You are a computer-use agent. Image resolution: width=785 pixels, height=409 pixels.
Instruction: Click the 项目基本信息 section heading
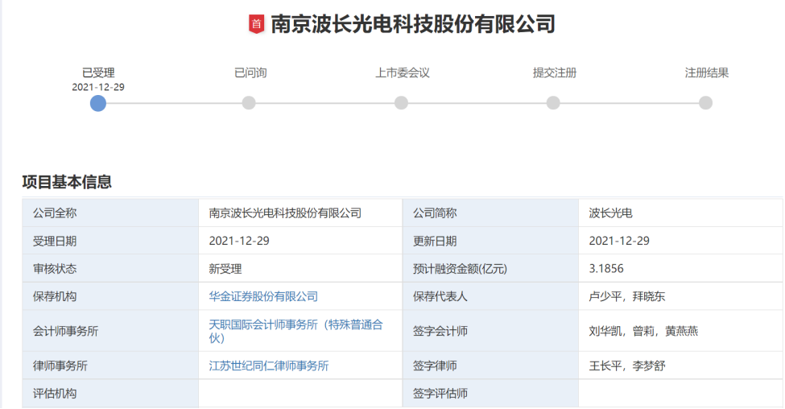67,182
